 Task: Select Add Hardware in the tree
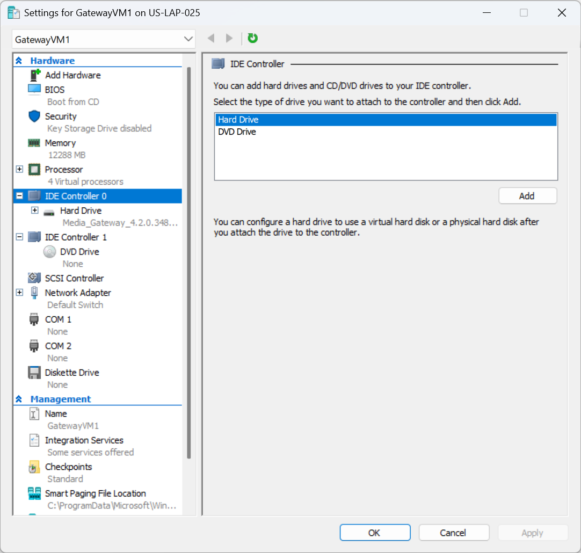[73, 75]
